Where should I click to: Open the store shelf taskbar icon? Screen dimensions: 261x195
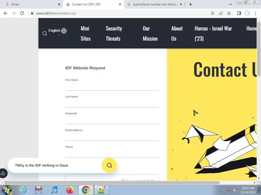(38, 190)
